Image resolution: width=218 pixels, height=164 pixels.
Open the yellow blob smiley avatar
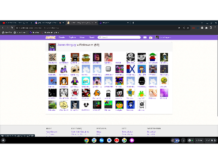tap(64, 105)
